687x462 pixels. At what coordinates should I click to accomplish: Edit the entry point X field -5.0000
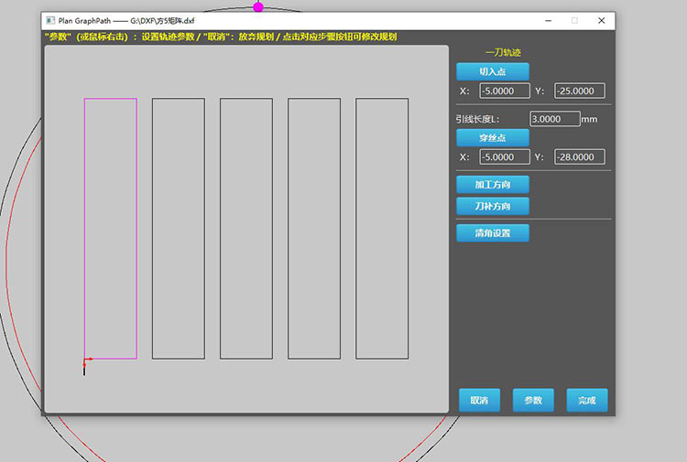505,91
